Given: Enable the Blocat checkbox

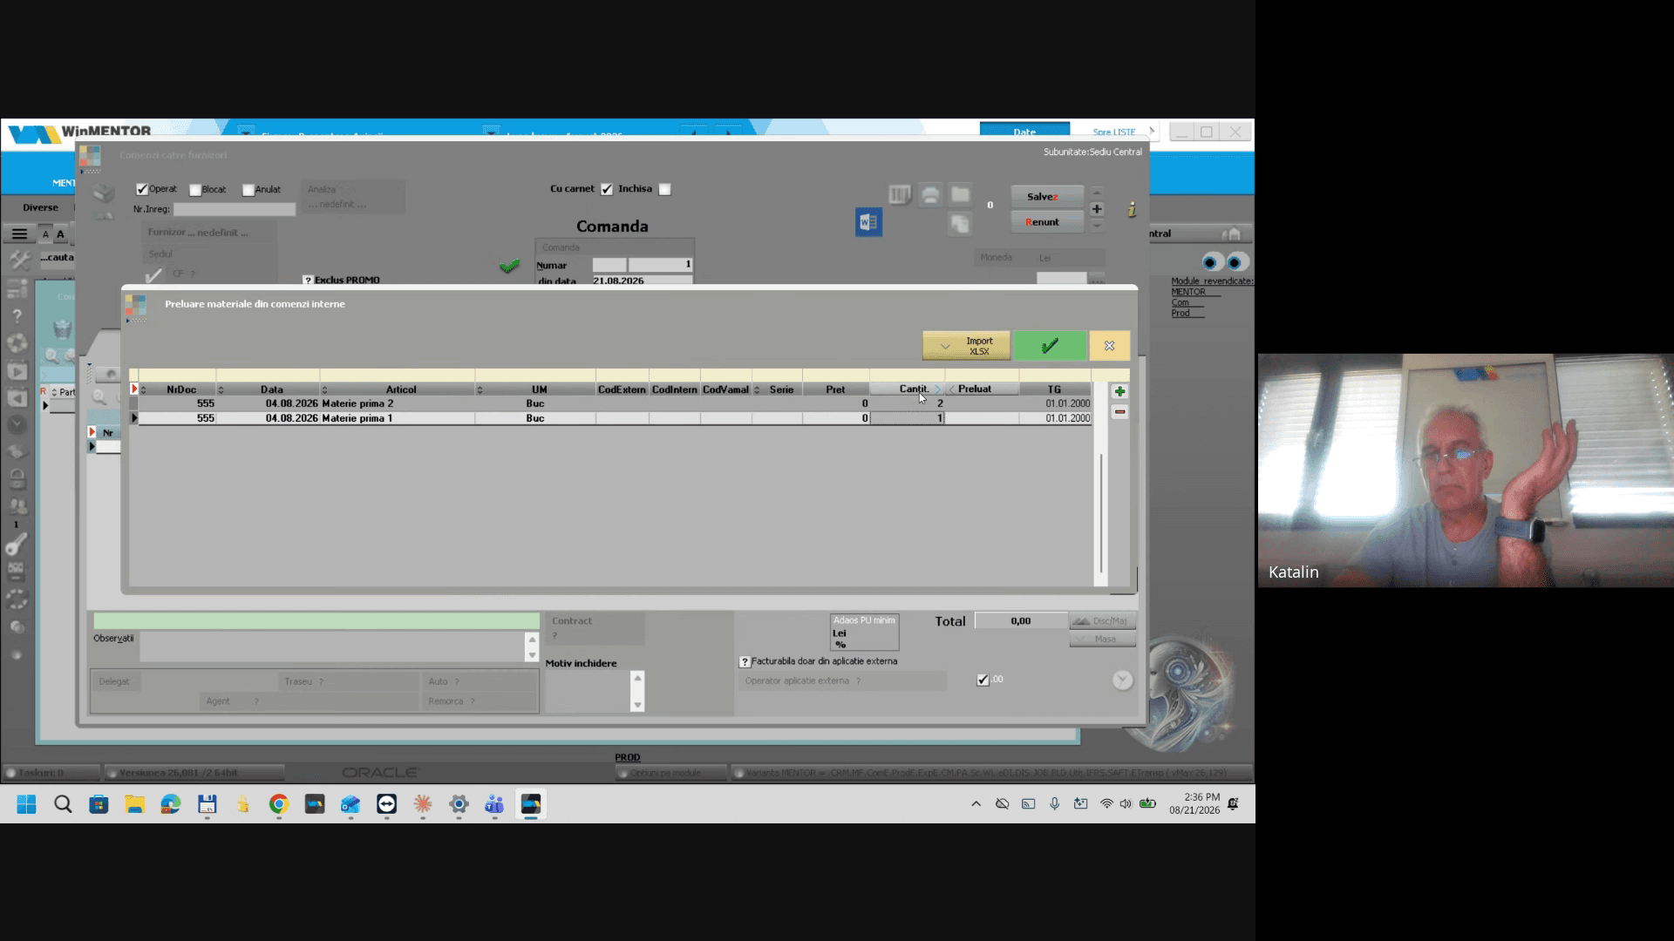Looking at the screenshot, I should 195,190.
